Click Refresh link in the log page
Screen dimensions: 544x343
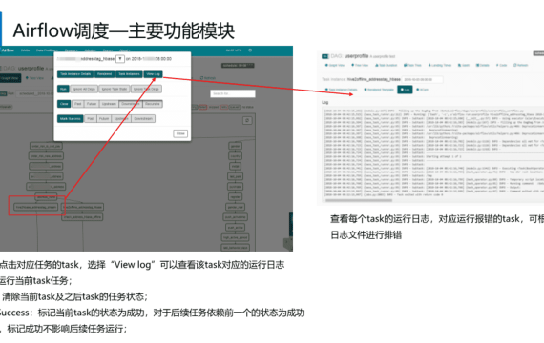click(x=521, y=65)
